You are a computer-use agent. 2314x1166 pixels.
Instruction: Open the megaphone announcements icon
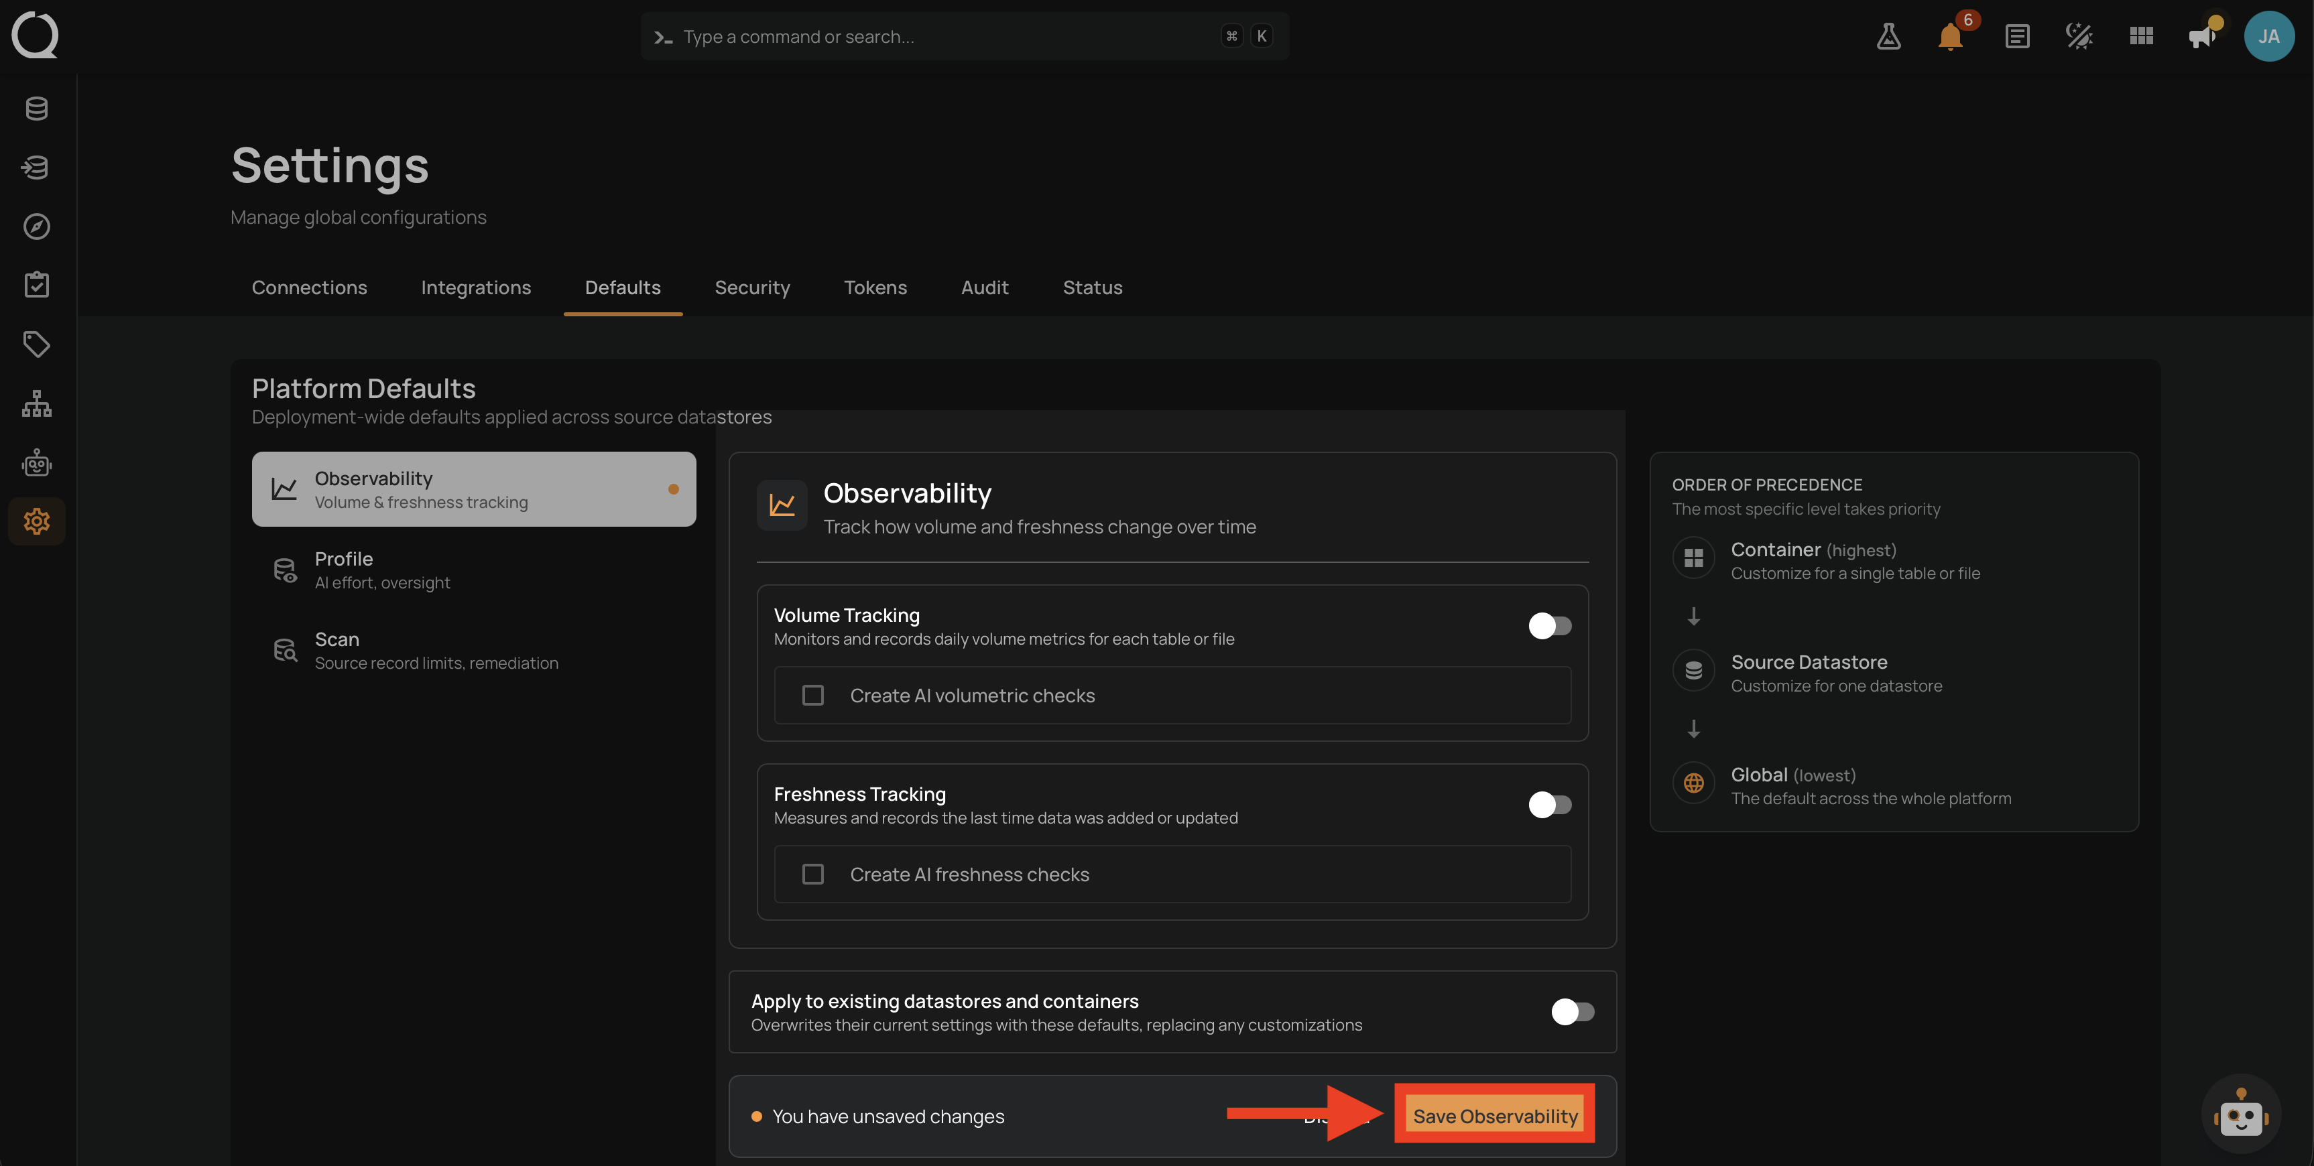tap(2203, 36)
